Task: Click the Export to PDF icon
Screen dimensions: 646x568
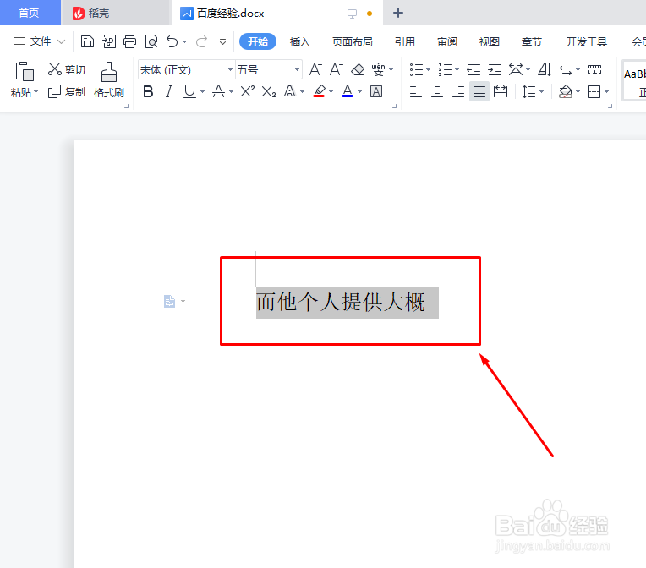Action: coord(109,41)
